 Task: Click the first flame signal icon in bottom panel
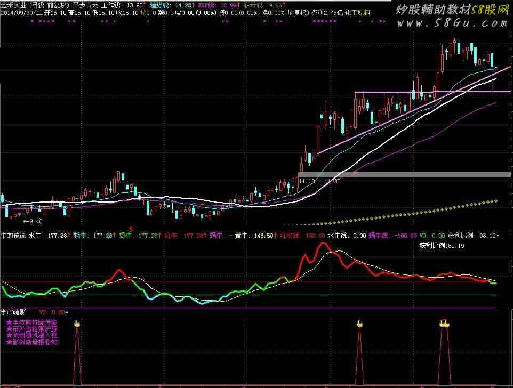coord(77,323)
